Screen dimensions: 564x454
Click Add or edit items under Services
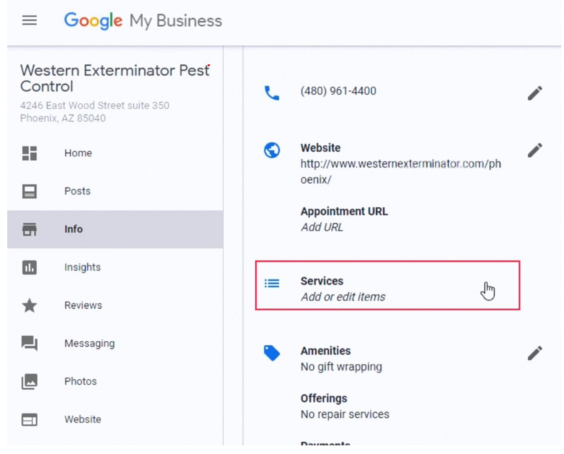343,297
